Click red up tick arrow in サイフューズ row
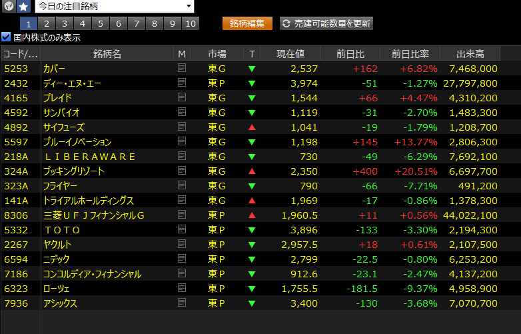This screenshot has width=521, height=334. coord(252,127)
